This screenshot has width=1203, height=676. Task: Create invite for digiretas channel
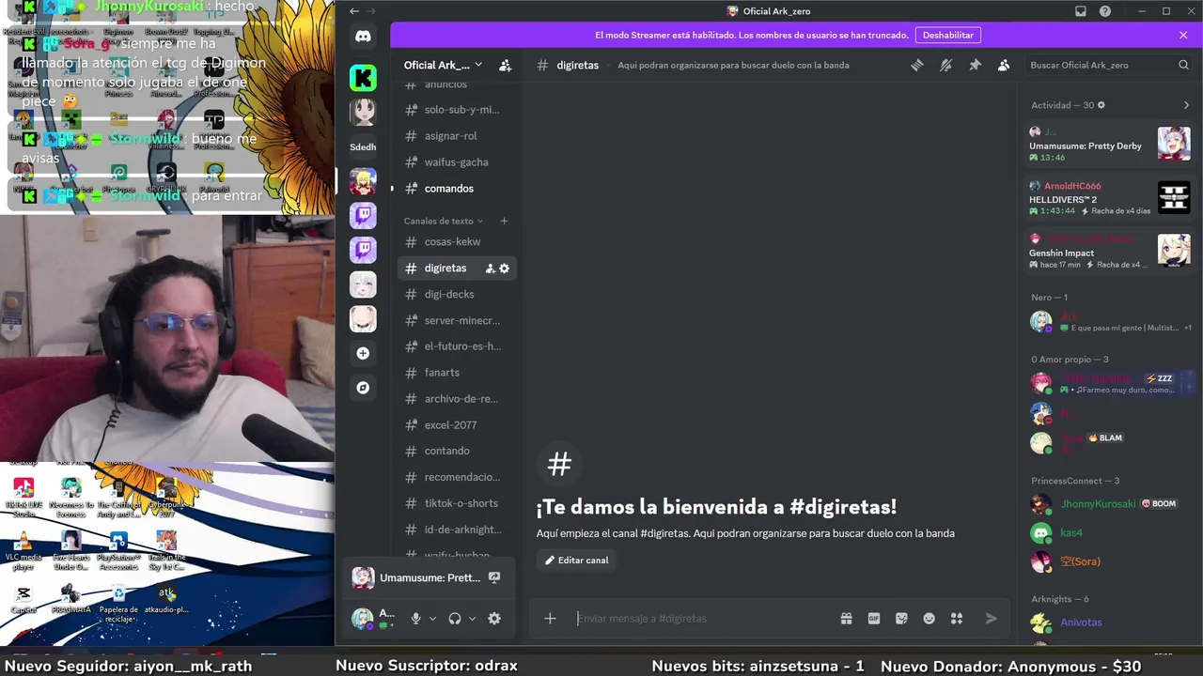click(x=490, y=269)
